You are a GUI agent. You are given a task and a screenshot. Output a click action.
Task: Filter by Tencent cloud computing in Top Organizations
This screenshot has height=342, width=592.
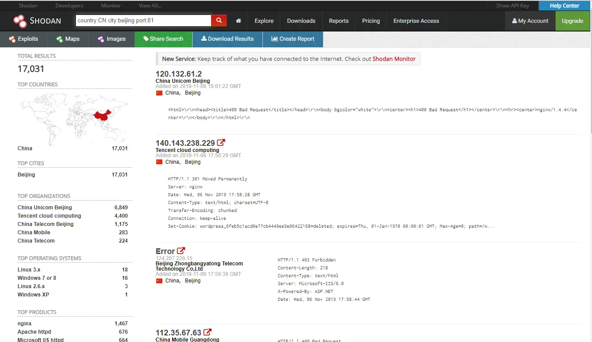tap(49, 216)
